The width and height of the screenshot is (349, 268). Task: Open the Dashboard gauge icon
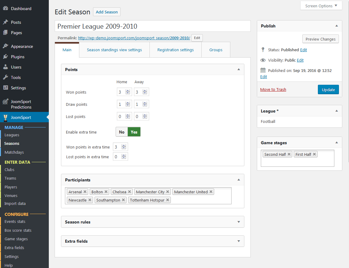(x=5, y=9)
